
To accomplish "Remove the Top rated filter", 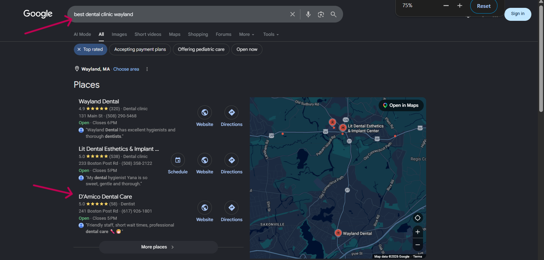I will (x=79, y=49).
